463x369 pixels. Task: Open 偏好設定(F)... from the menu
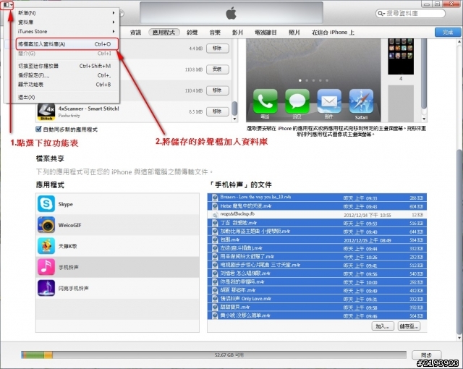[64, 75]
